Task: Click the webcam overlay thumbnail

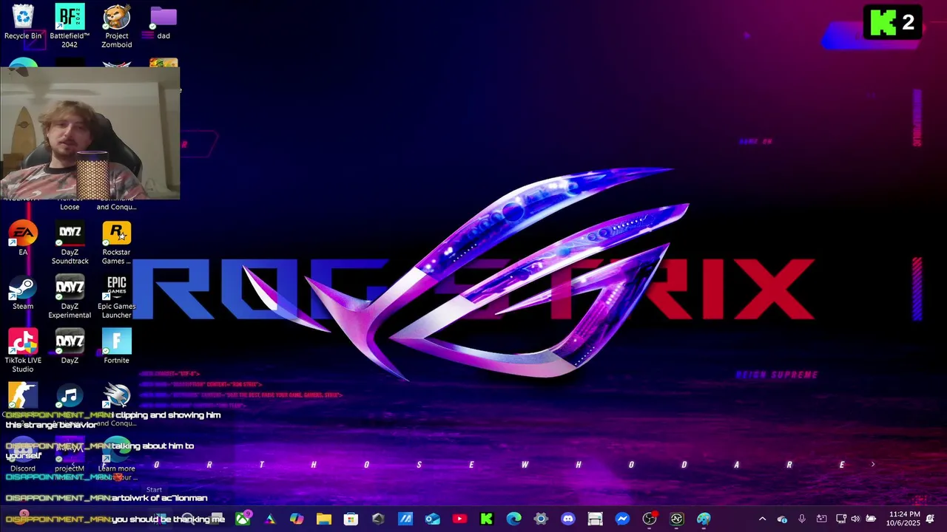Action: click(90, 133)
